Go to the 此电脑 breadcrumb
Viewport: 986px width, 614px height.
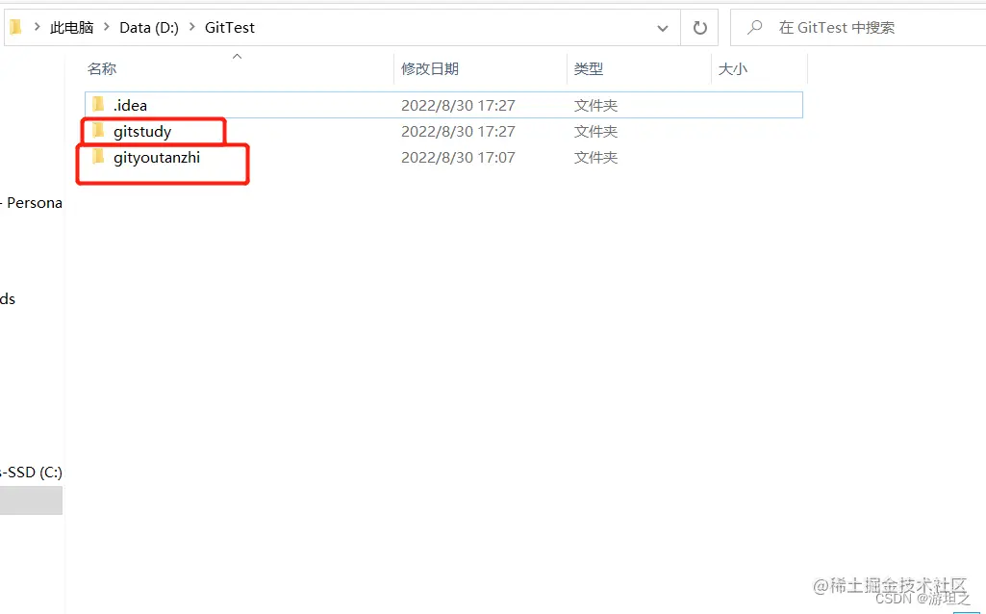click(72, 28)
